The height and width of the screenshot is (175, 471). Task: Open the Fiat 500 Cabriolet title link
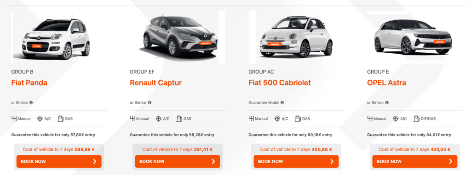(x=280, y=83)
